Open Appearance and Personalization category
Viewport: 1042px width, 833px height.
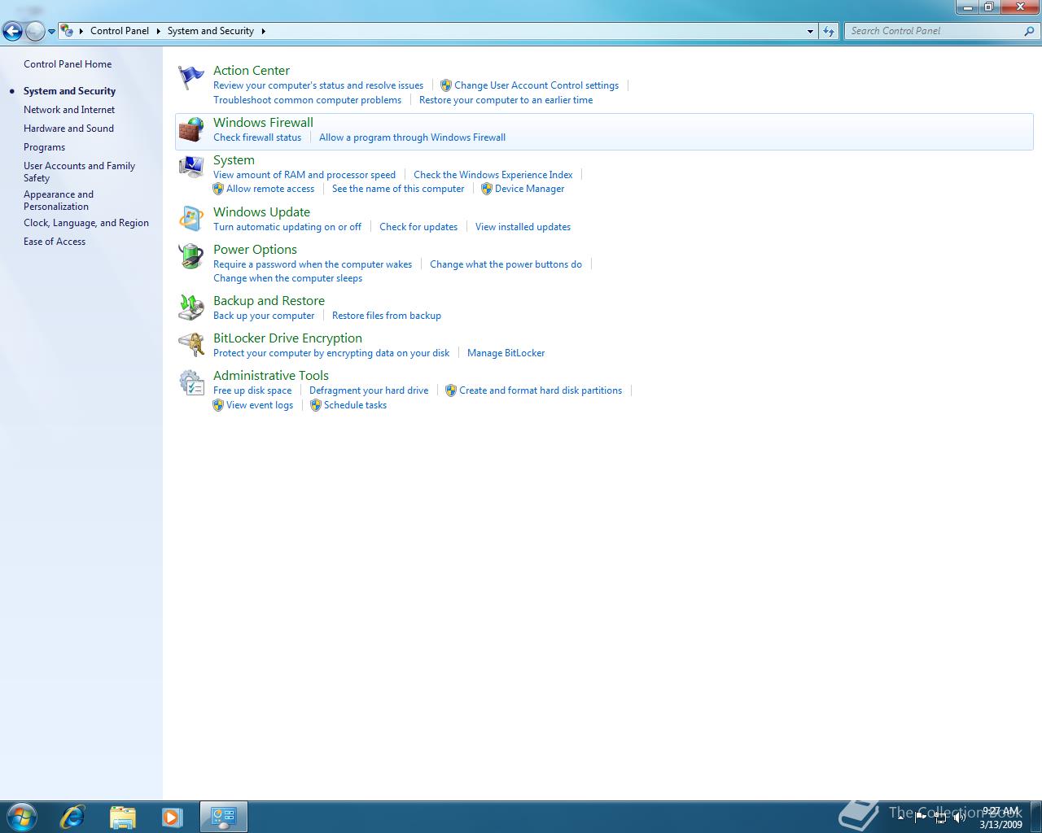point(59,200)
